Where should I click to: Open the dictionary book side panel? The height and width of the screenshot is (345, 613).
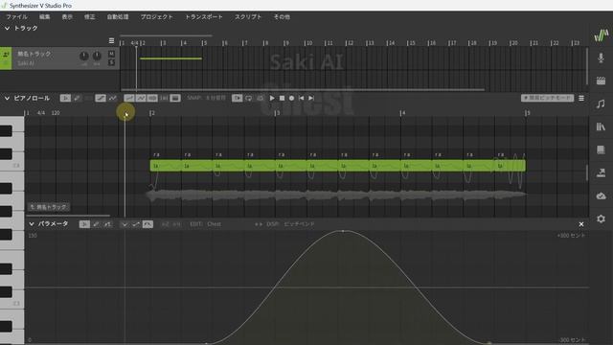(x=601, y=149)
